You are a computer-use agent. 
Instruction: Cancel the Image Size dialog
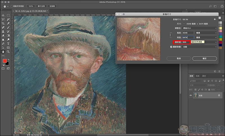[179, 58]
